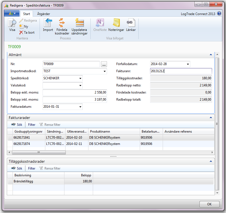Viewport: 226px width, 213px height.
Task: Click the Sändning column header
Action: [55, 132]
